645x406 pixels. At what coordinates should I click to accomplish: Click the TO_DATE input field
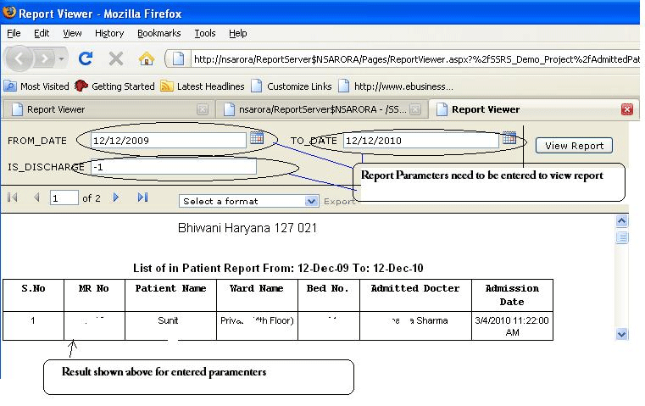420,141
